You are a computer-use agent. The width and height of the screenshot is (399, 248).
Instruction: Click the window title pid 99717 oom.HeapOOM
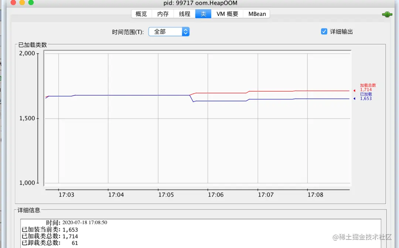[200, 3]
